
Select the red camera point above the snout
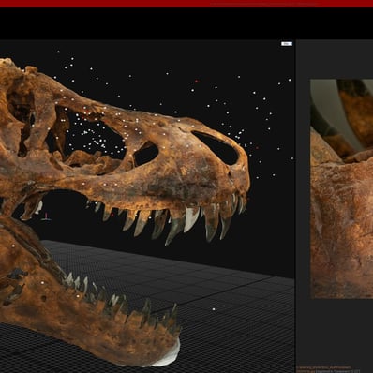pos(196,81)
